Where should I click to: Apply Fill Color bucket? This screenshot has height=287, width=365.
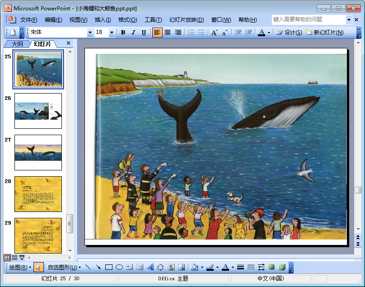(x=195, y=267)
